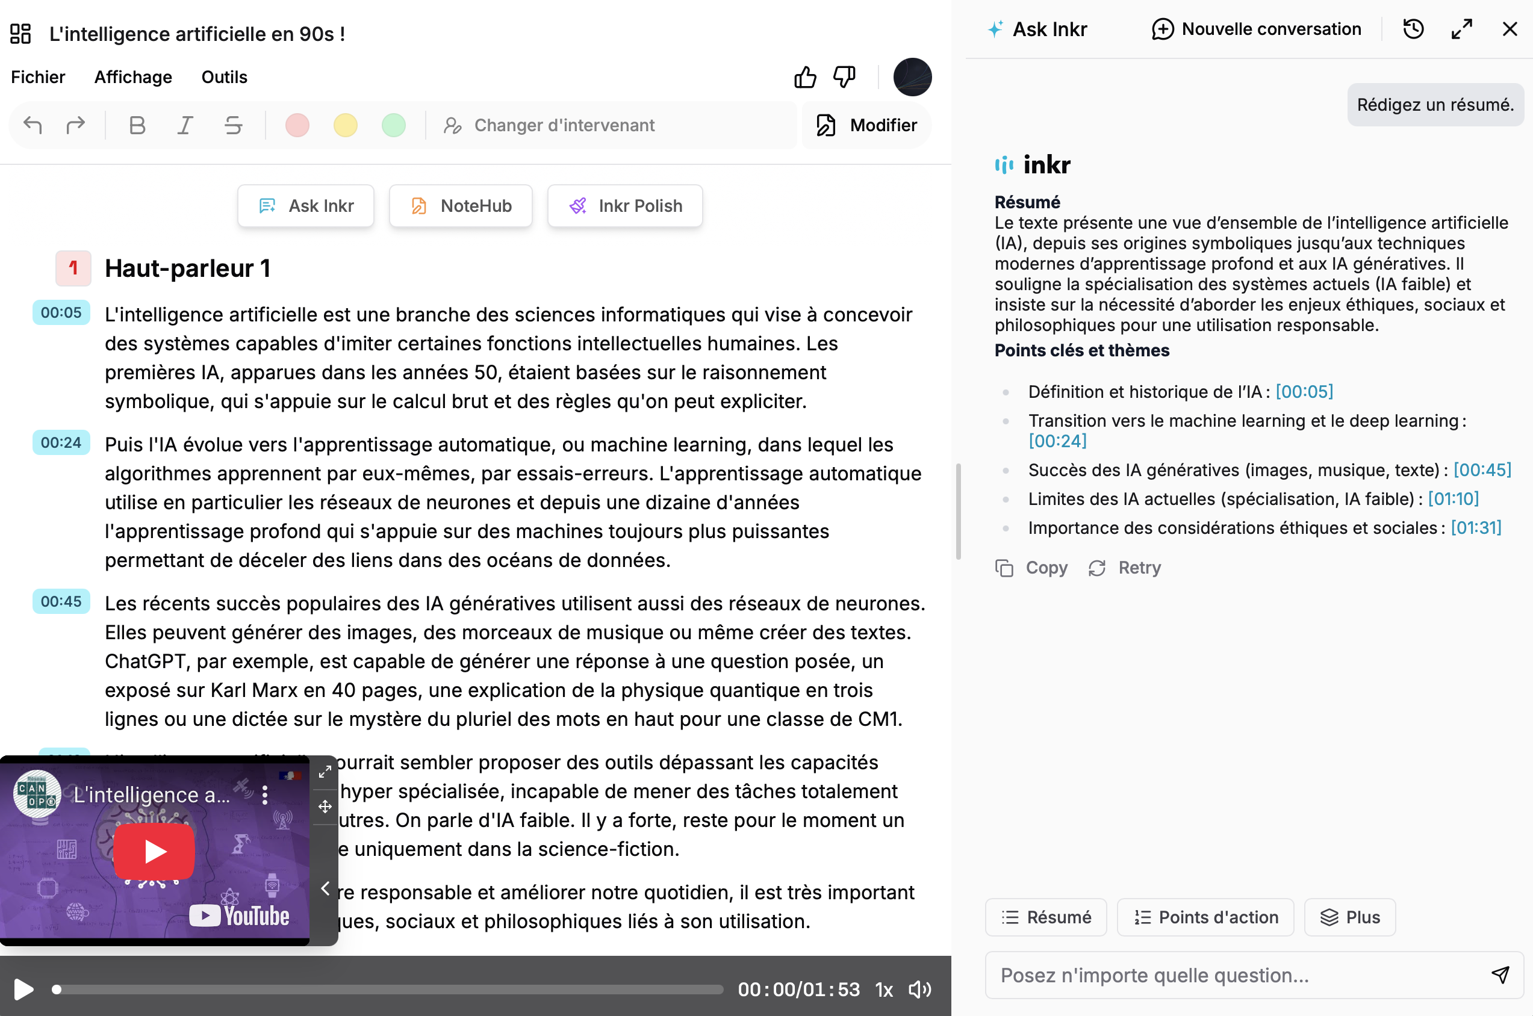Open the 1x playback speed selector
Screen dimensions: 1533x1016
tap(883, 990)
